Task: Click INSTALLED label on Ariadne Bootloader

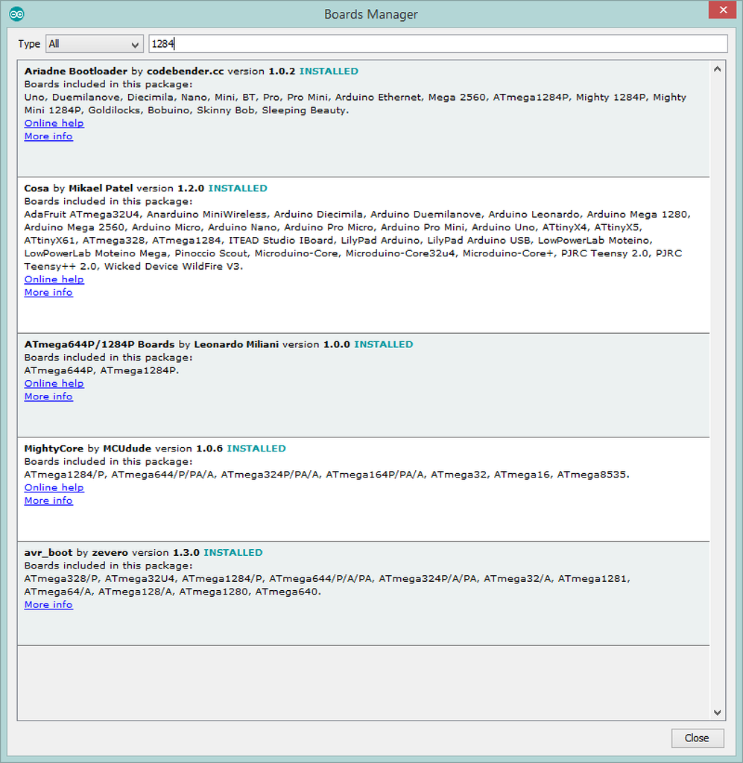Action: (329, 71)
